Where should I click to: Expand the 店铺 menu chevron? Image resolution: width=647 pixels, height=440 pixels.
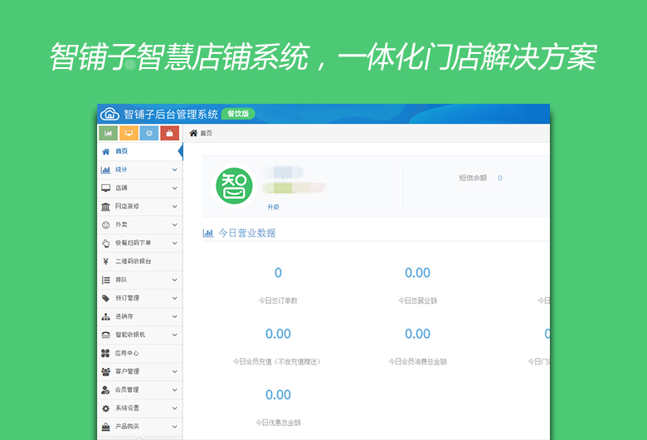click(x=174, y=188)
